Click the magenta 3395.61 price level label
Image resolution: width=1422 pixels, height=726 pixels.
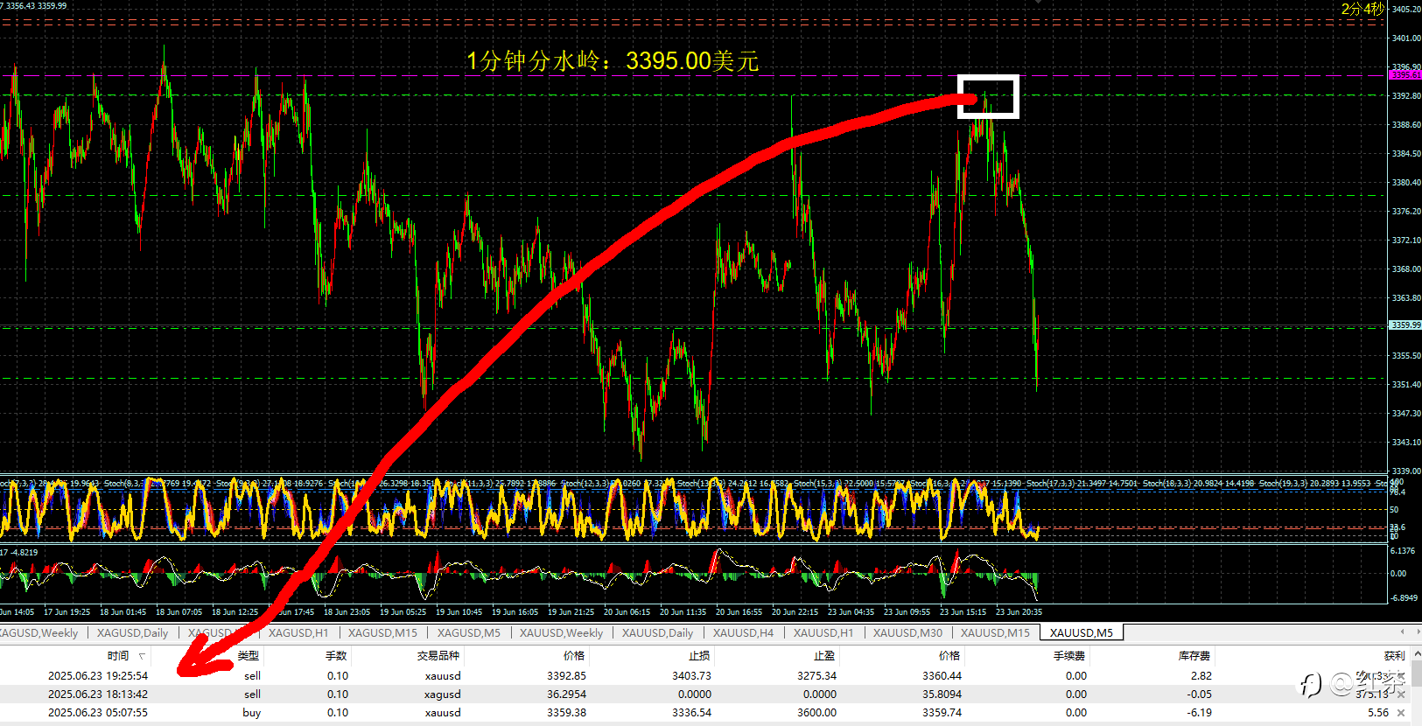[1405, 75]
